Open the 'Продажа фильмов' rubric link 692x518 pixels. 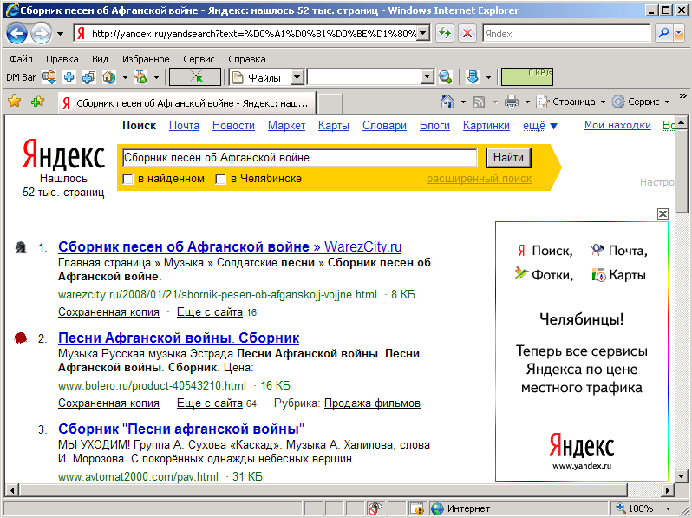click(x=372, y=403)
